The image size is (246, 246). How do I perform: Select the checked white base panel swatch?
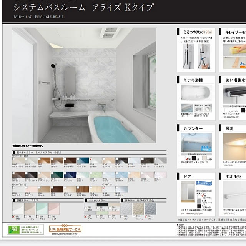(x=108, y=189)
